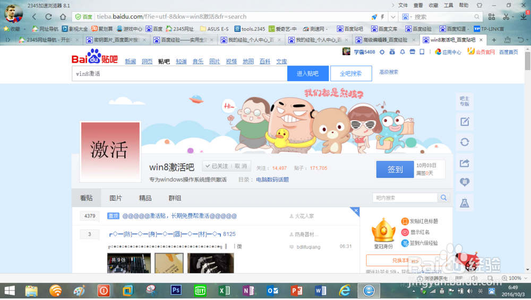Image resolution: width=531 pixels, height=300 pixels.
Task: Open the notification bell icon in Tieba header
Action: (402, 52)
